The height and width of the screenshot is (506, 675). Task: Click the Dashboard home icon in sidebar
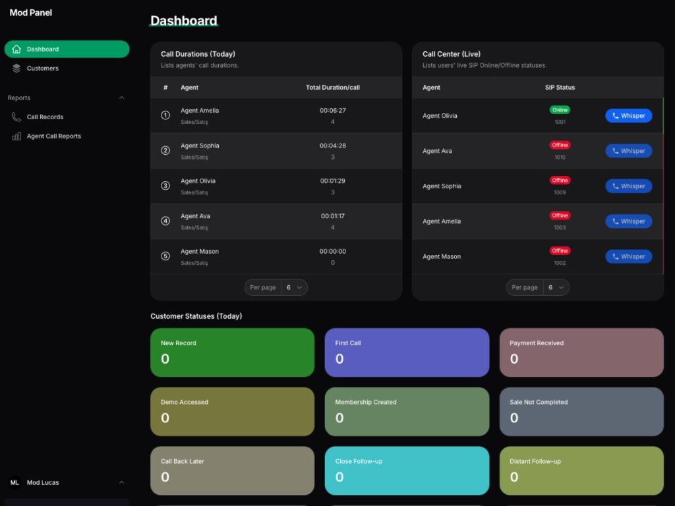[x=16, y=49]
